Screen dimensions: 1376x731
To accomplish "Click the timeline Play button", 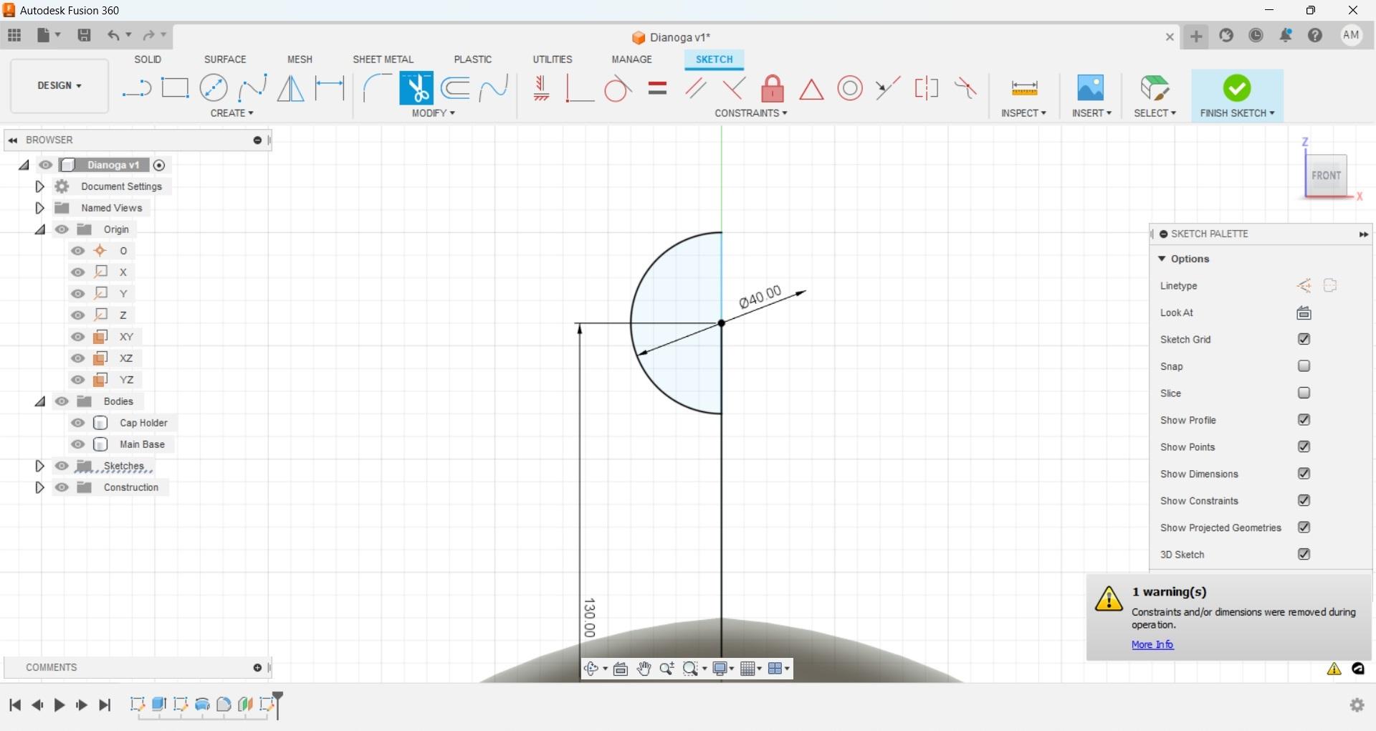I will click(59, 705).
